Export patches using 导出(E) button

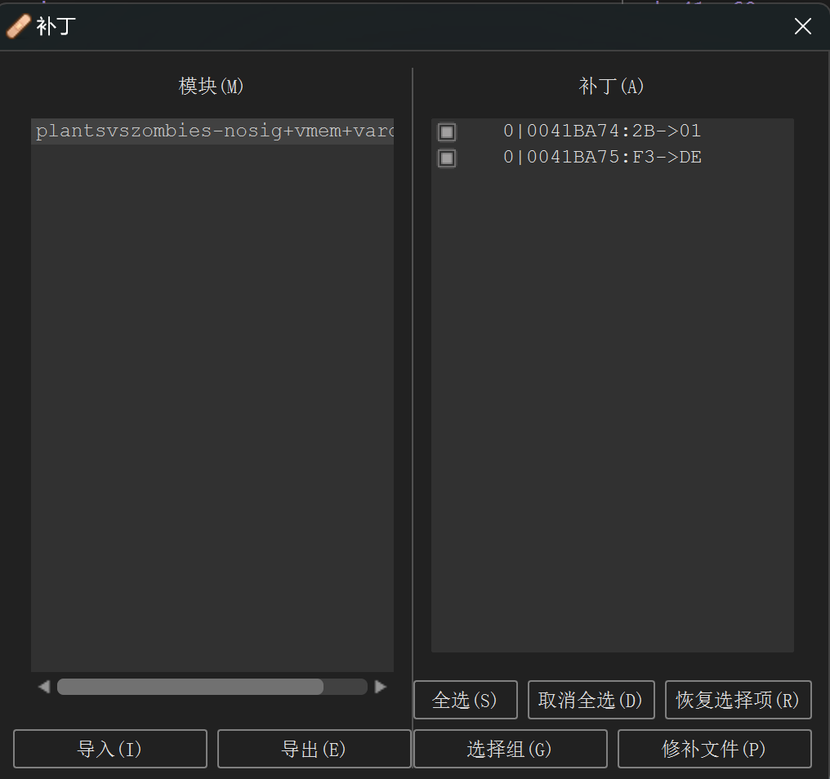314,749
